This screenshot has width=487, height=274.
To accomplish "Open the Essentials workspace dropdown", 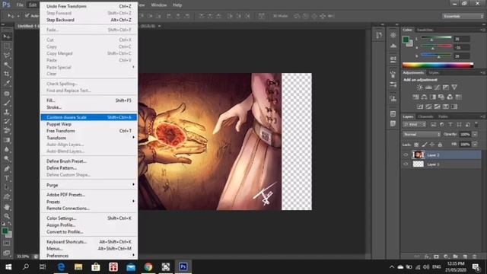I will click(463, 16).
